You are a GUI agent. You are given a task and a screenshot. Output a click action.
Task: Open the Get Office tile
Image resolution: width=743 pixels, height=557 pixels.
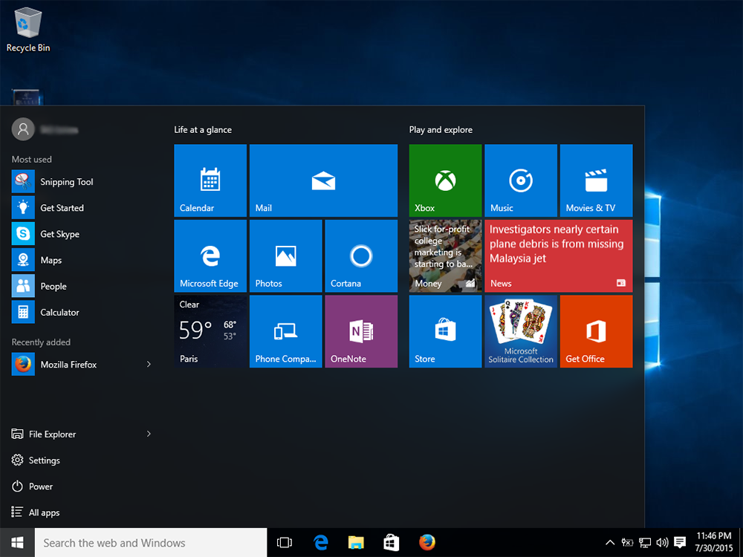point(596,331)
